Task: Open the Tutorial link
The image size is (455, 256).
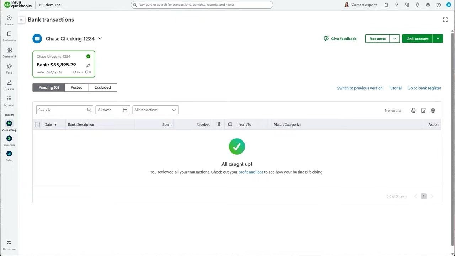Action: (x=395, y=88)
